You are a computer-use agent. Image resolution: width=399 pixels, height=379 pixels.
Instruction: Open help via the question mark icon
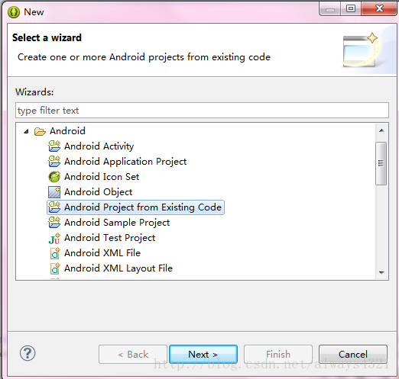coord(28,353)
